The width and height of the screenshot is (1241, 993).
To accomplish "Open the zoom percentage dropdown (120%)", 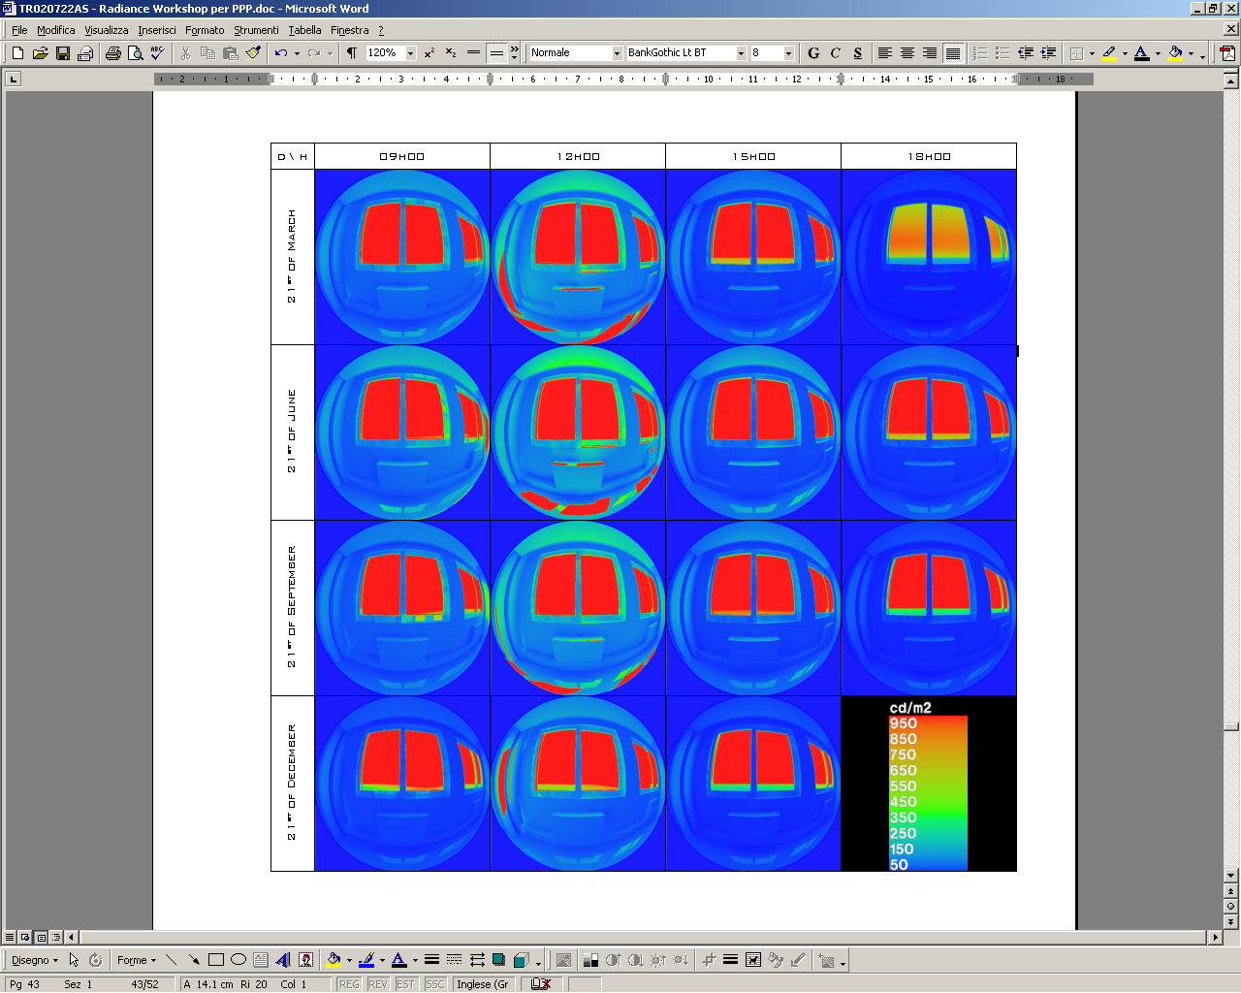I will coord(411,53).
